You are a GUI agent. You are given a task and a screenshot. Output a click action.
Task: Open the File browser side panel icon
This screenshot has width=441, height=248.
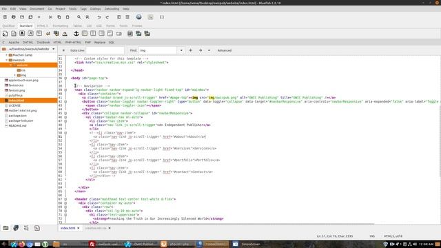6,228
